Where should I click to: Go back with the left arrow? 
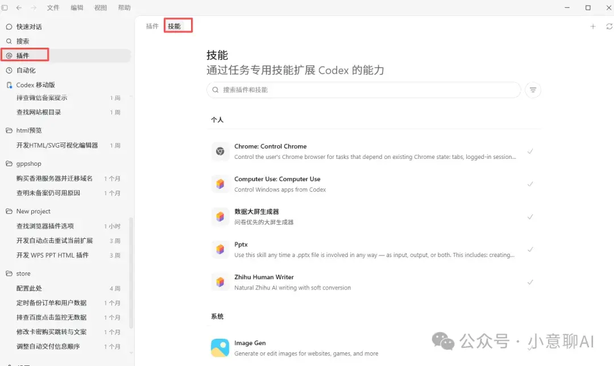[x=19, y=7]
